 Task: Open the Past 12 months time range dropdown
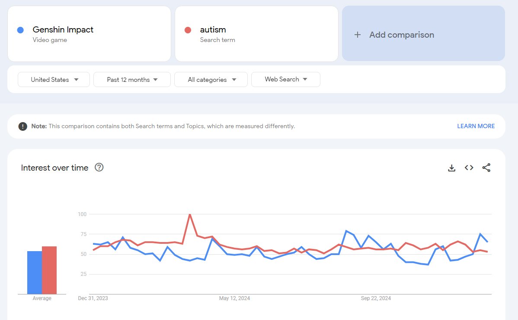coord(132,79)
